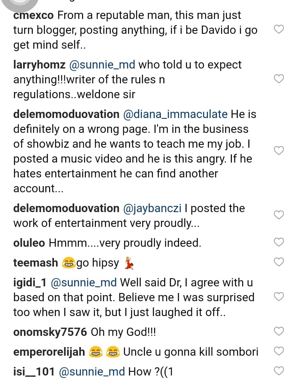Like the comment by cmexco
Image resolution: width=297 pixels, height=385 pixels.
pyautogui.click(x=279, y=29)
